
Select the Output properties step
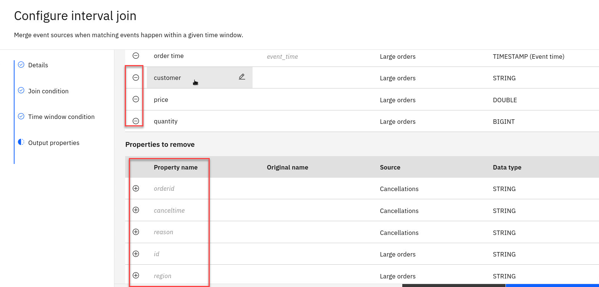(x=54, y=143)
